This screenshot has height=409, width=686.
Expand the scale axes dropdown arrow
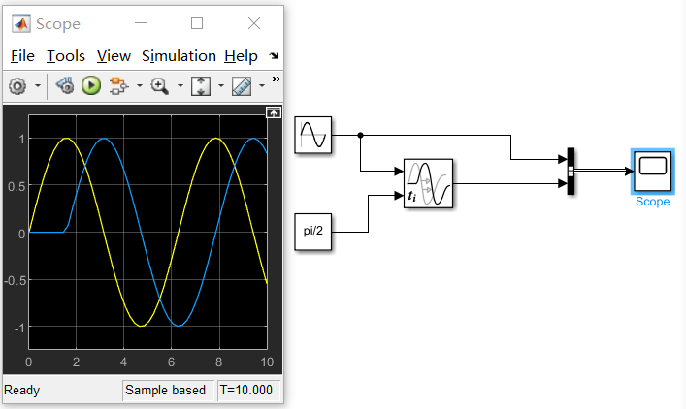[x=221, y=85]
